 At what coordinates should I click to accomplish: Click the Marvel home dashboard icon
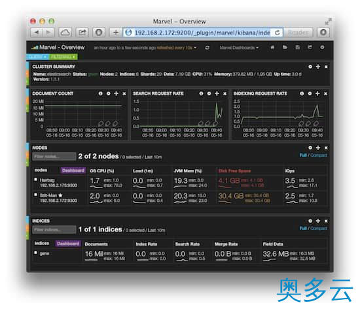272,47
